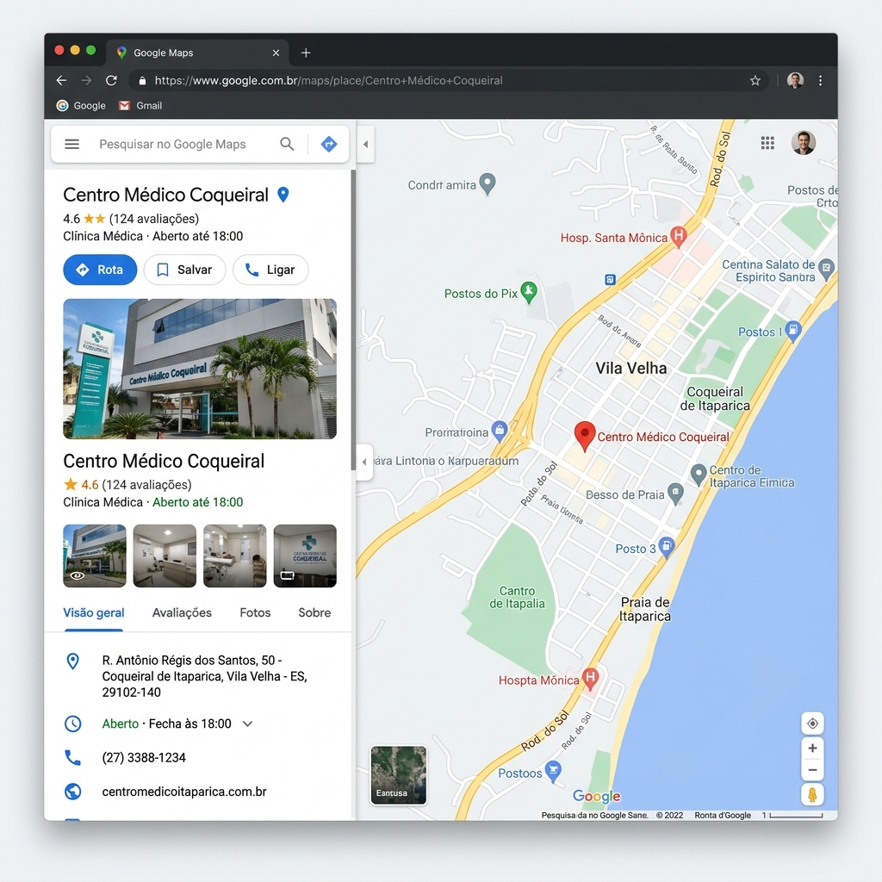
Task: Reload the page
Action: 111,80
